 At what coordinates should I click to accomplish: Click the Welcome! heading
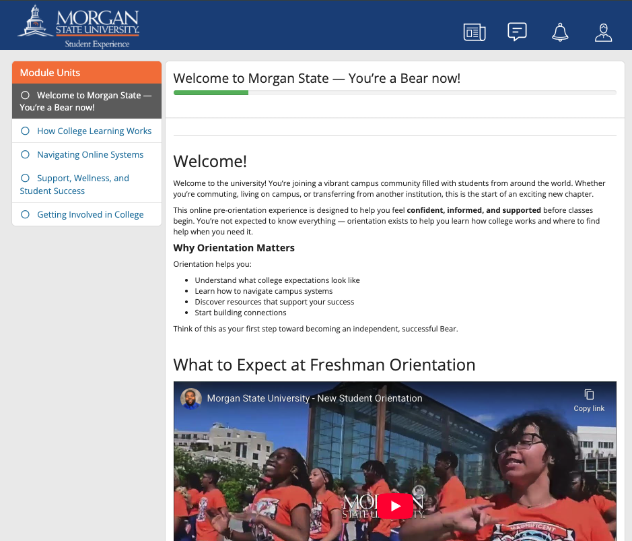pos(209,162)
